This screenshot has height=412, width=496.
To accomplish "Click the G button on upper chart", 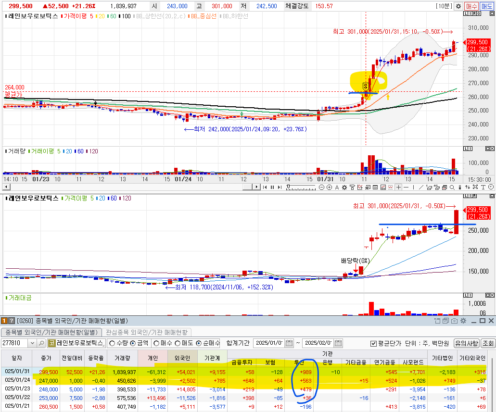I will pos(479,13).
